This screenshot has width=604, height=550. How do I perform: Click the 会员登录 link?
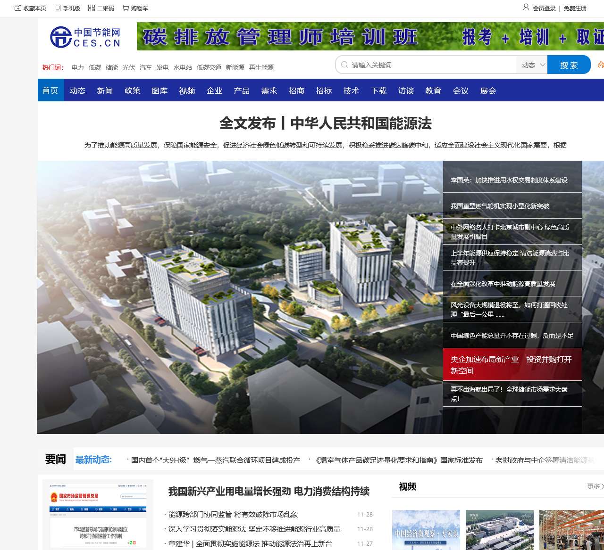(x=545, y=8)
